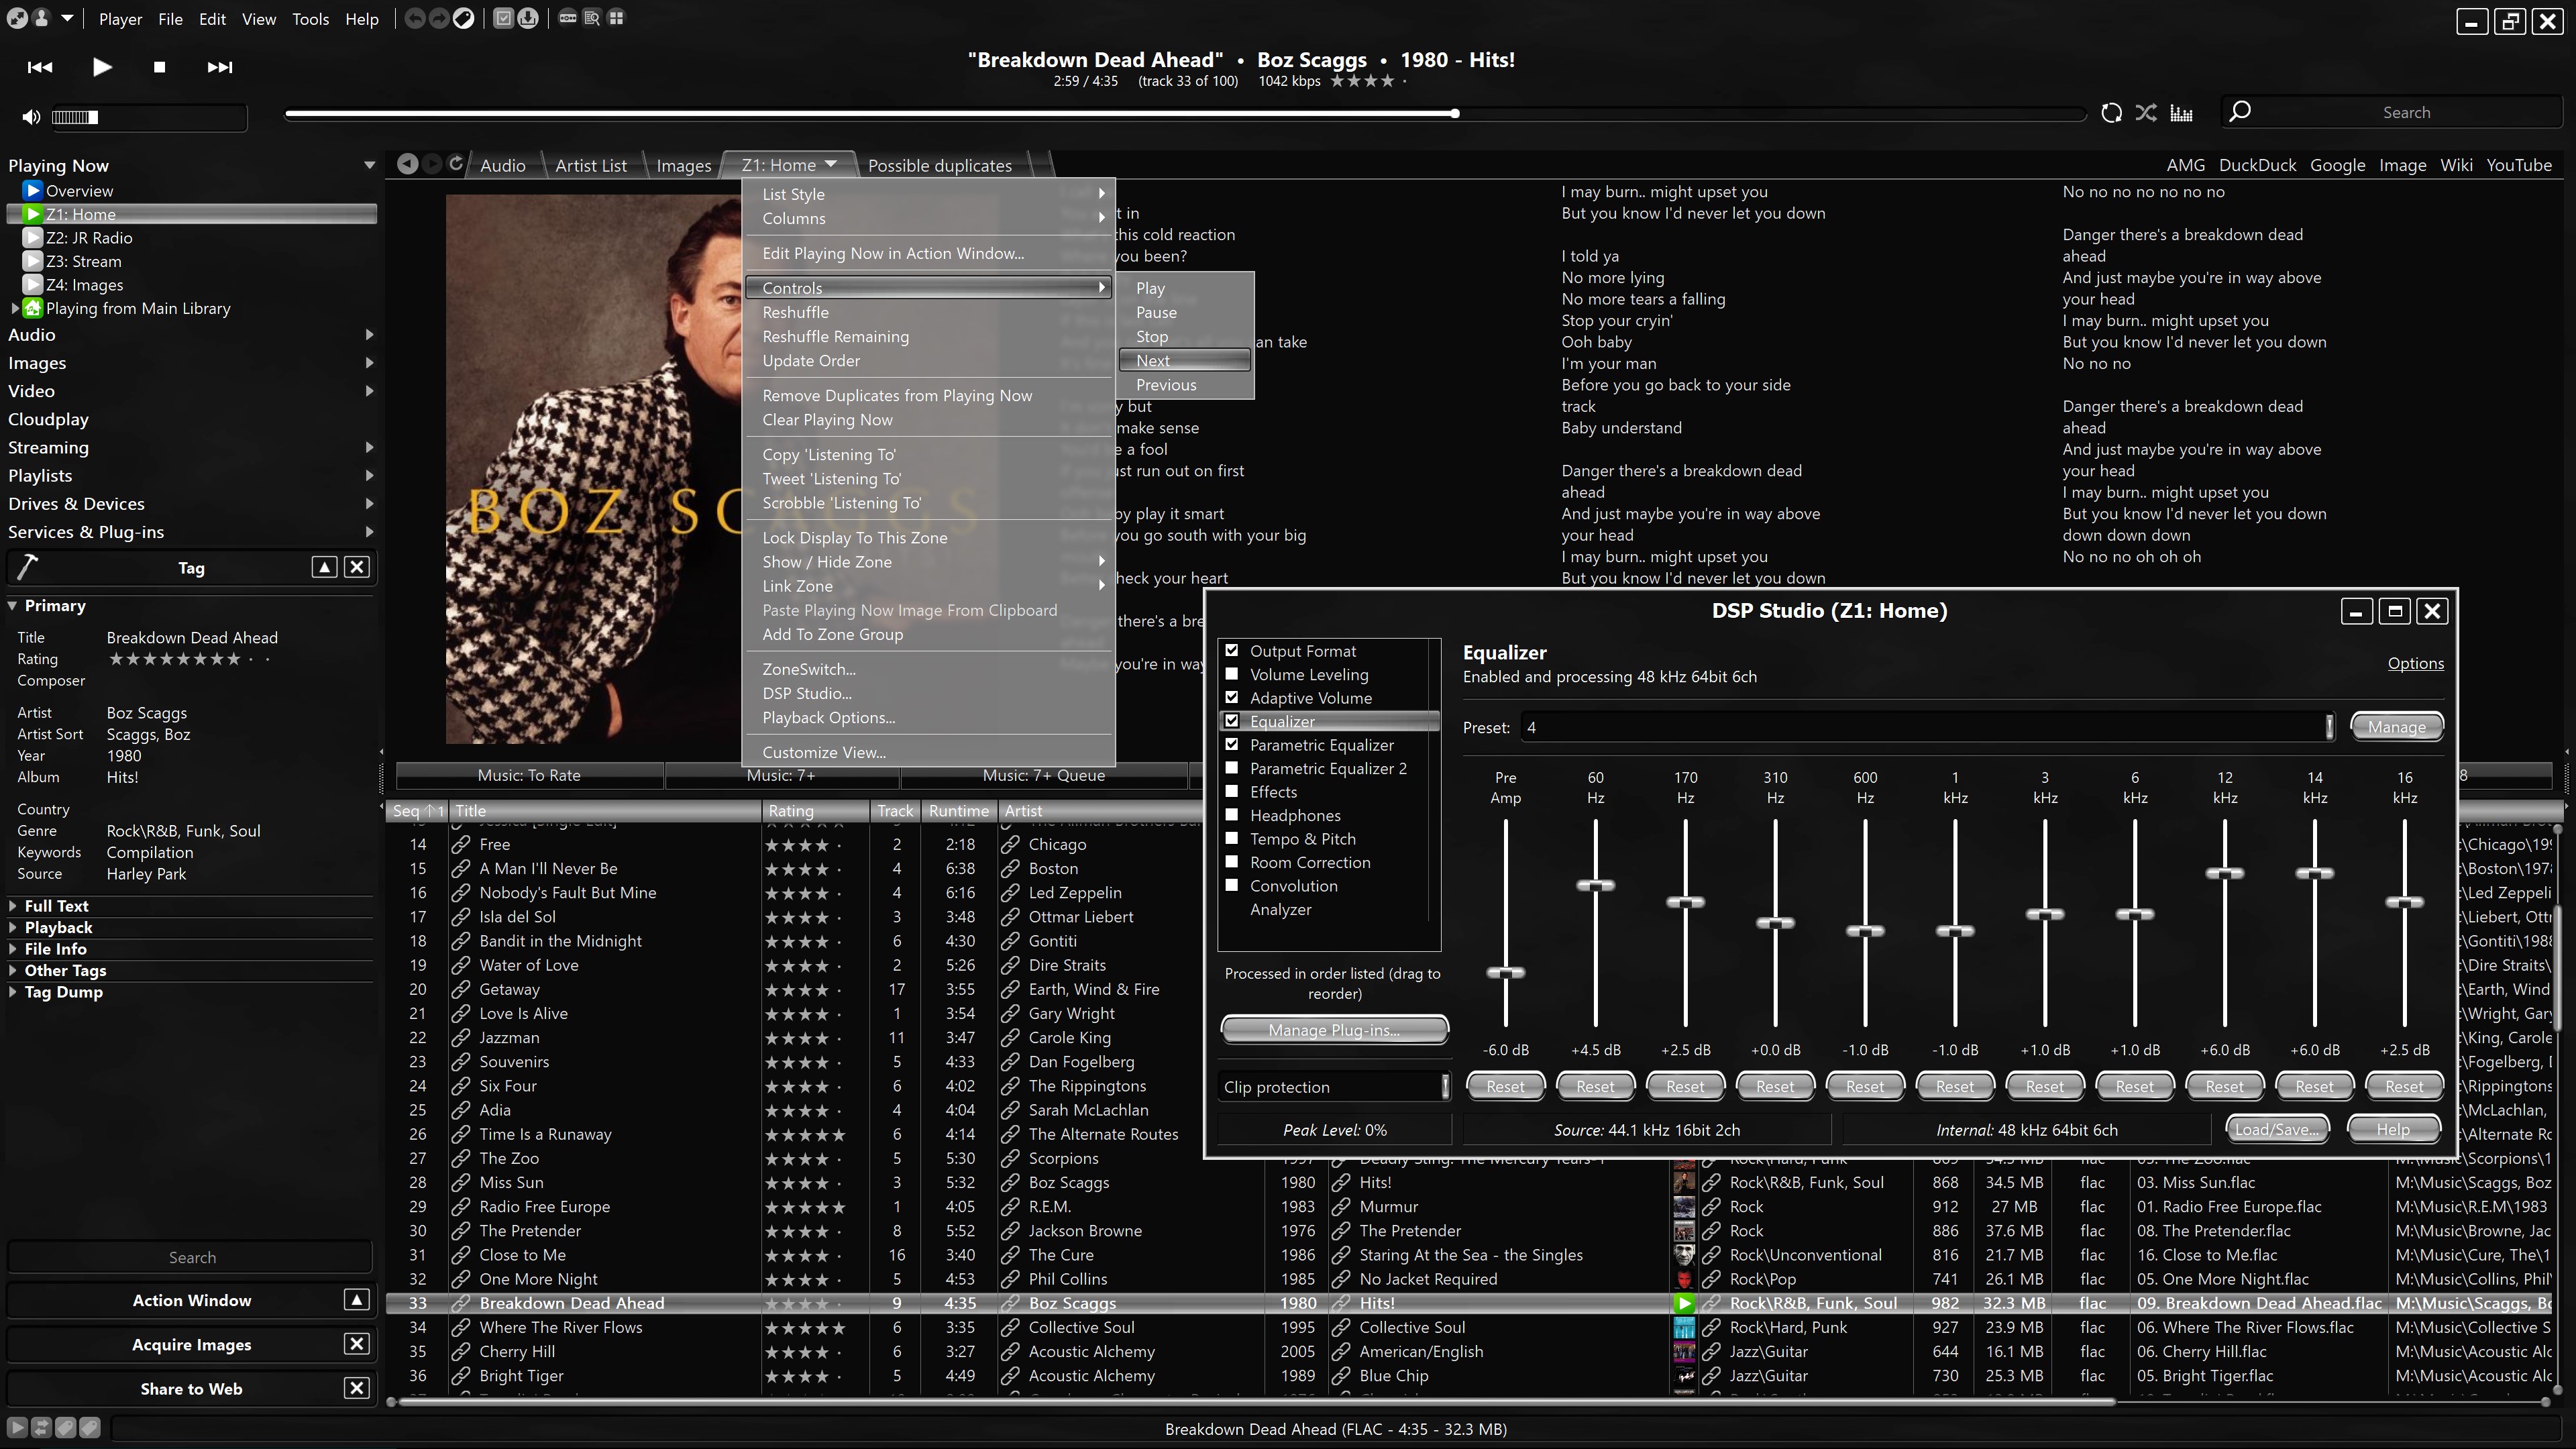The width and height of the screenshot is (2576, 1449).
Task: Mute volume with the speaker icon
Action: click(31, 117)
